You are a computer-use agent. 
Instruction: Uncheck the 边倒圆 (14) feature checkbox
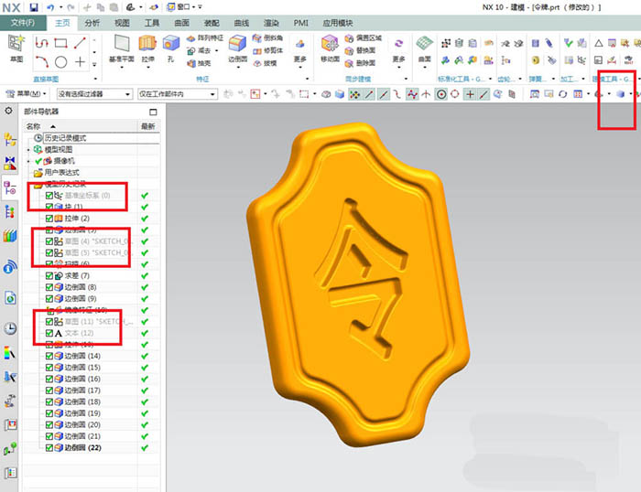coord(49,356)
